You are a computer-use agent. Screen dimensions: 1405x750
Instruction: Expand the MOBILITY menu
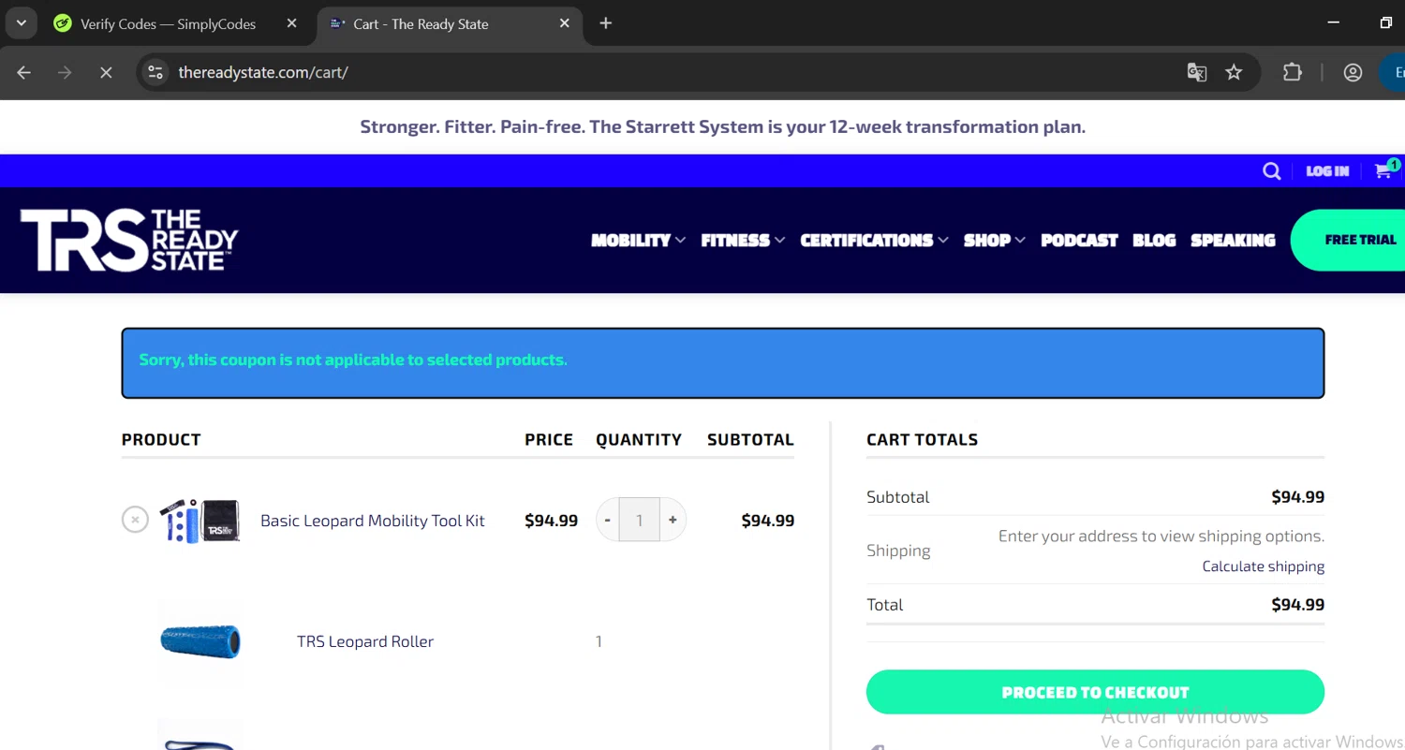coord(638,241)
